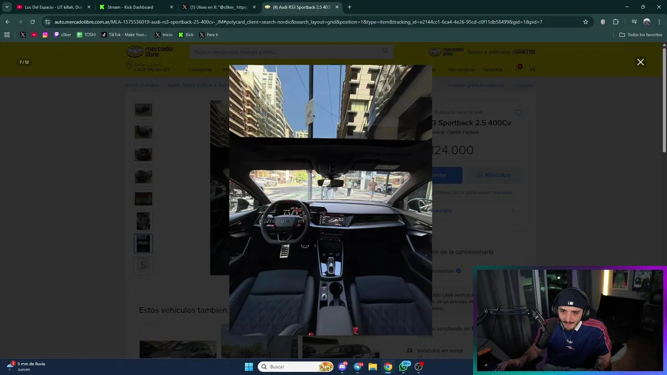Image resolution: width=667 pixels, height=375 pixels.
Task: Open the Chrome extensions puzzle menu
Action: point(616,22)
